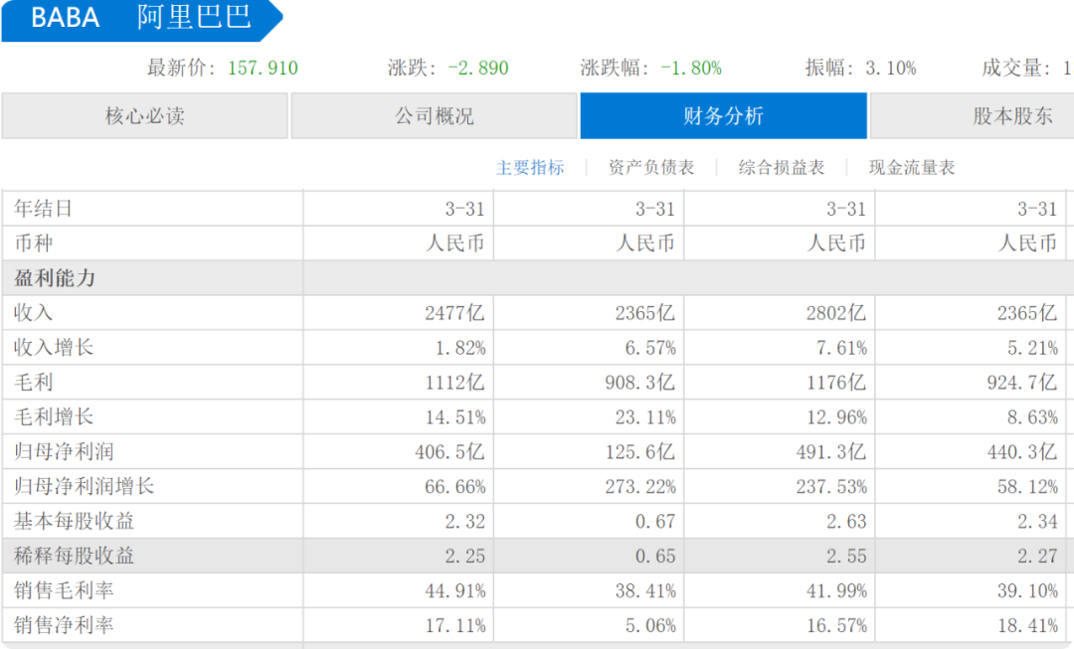View the 综合损益表 link
Image resolution: width=1074 pixels, height=649 pixels.
click(x=782, y=168)
